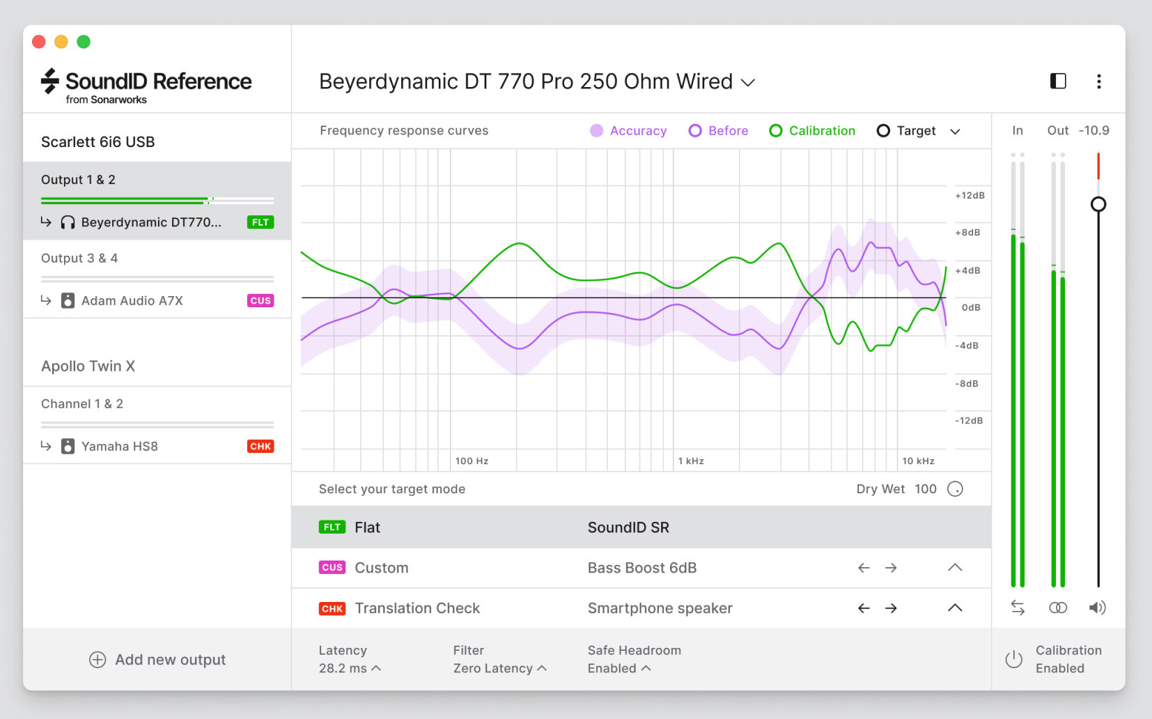Toggle the mono overlapping circles icon
Screen dimensions: 1152x719
click(1058, 608)
